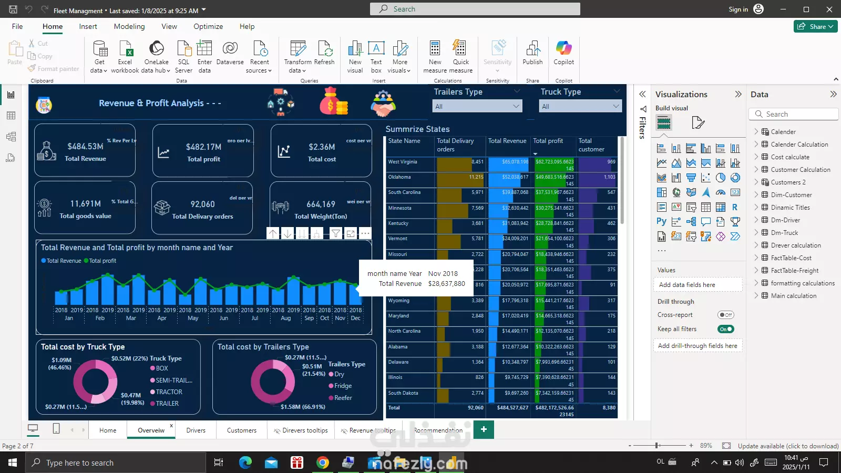Switch to the Customers page tab
Screen dimensions: 841x473
click(242, 430)
